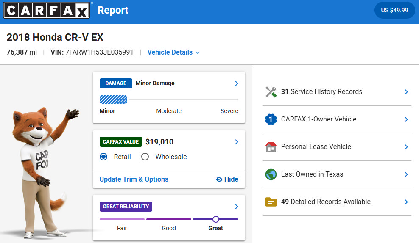Open Minor Damage details chevron

[x=237, y=83]
